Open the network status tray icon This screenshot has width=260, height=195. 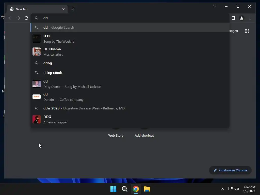(x=230, y=189)
